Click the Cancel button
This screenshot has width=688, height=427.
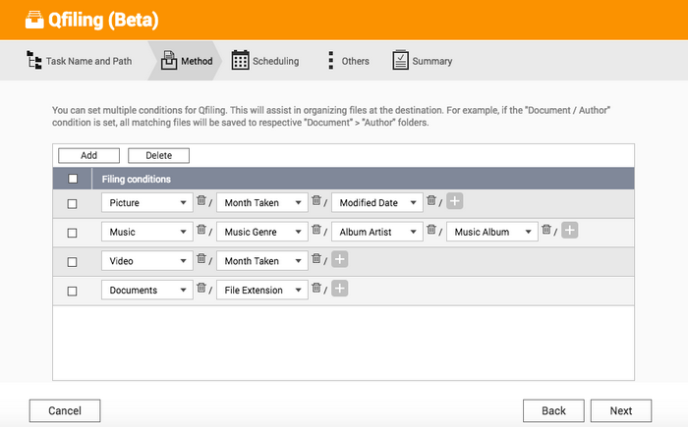65,410
